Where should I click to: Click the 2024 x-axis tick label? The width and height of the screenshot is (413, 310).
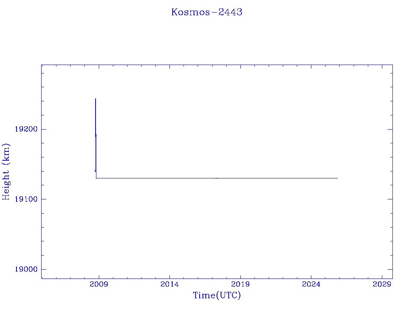point(311,285)
